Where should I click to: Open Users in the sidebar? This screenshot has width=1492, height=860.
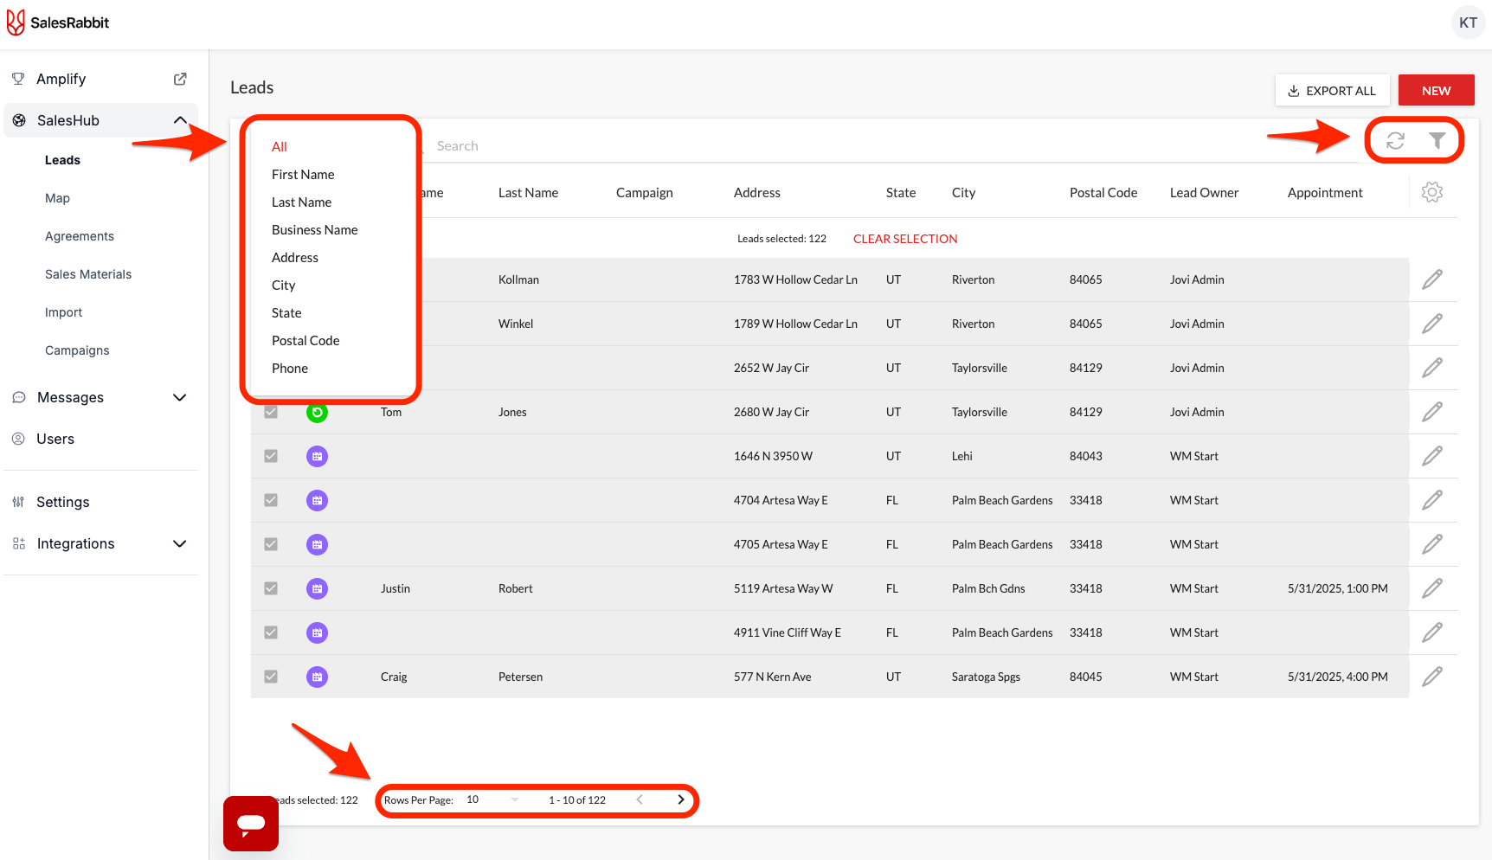point(55,439)
